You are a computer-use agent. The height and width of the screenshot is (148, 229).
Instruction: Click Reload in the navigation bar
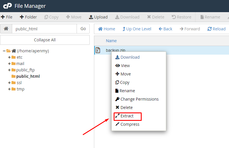pos(216,29)
